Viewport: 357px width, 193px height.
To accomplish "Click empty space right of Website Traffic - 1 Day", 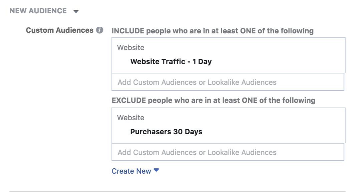I will pos(278,61).
